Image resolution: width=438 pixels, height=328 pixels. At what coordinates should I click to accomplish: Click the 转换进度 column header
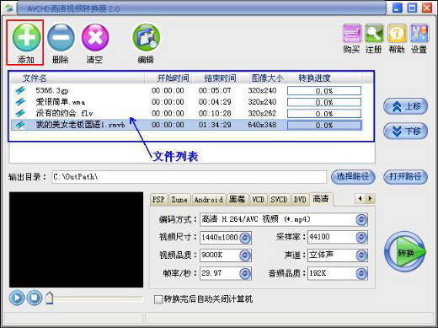tap(324, 78)
